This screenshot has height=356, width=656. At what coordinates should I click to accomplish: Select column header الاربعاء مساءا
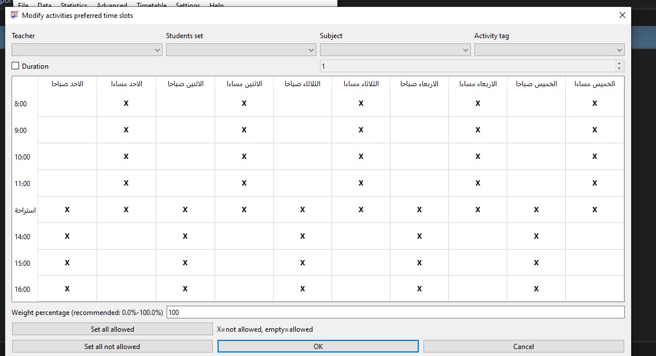click(x=478, y=84)
